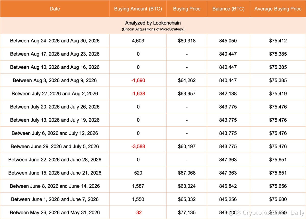
Task: Select the buying amount "1,550"
Action: [x=138, y=199]
